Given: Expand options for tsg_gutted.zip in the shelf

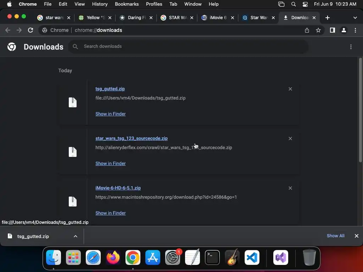Looking at the screenshot, I should pos(76,236).
